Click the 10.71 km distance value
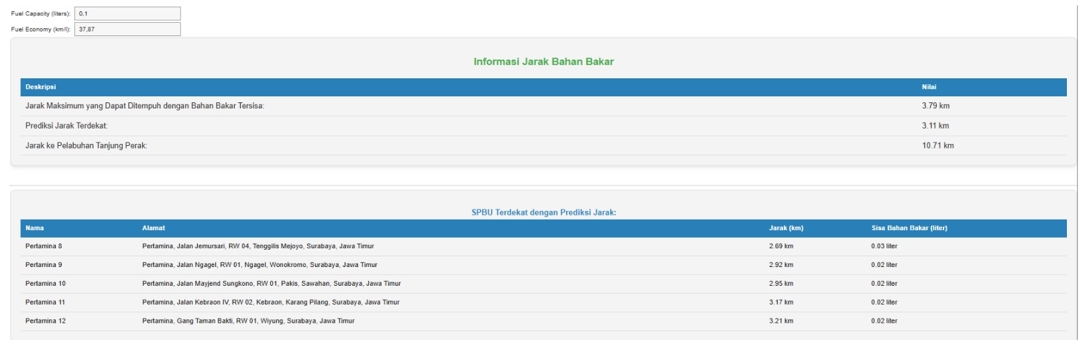 pos(937,146)
